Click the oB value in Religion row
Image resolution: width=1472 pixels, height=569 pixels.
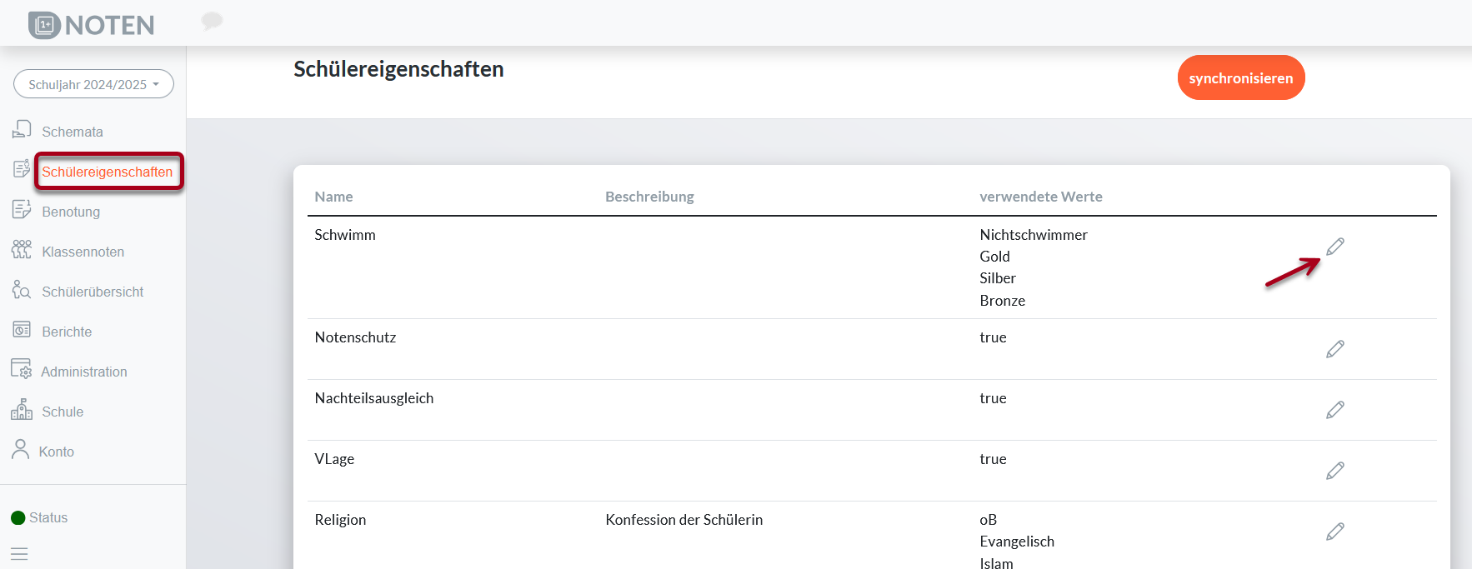[x=988, y=520]
